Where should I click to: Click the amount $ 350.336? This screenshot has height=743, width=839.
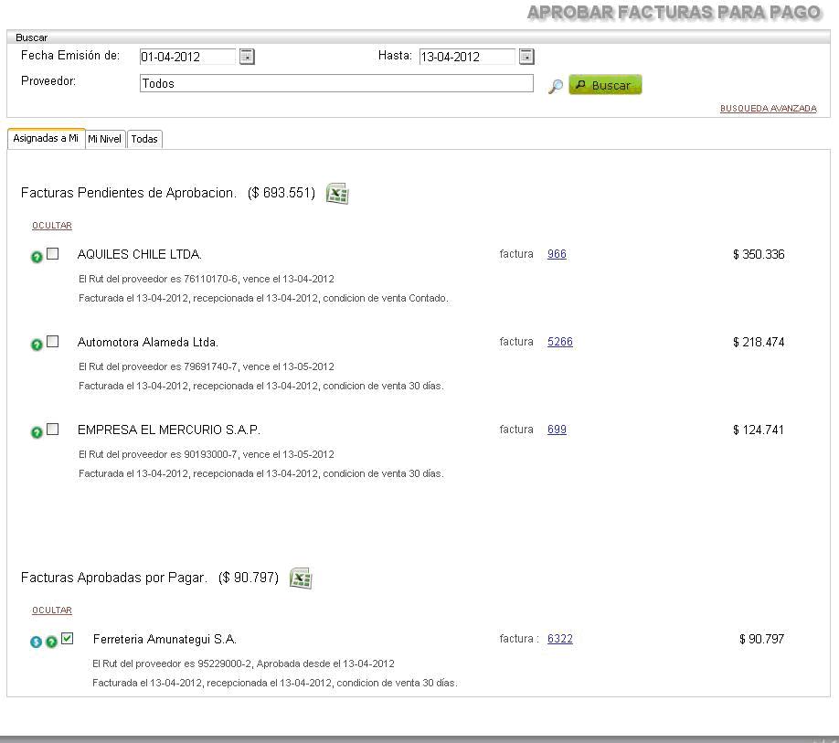(759, 255)
